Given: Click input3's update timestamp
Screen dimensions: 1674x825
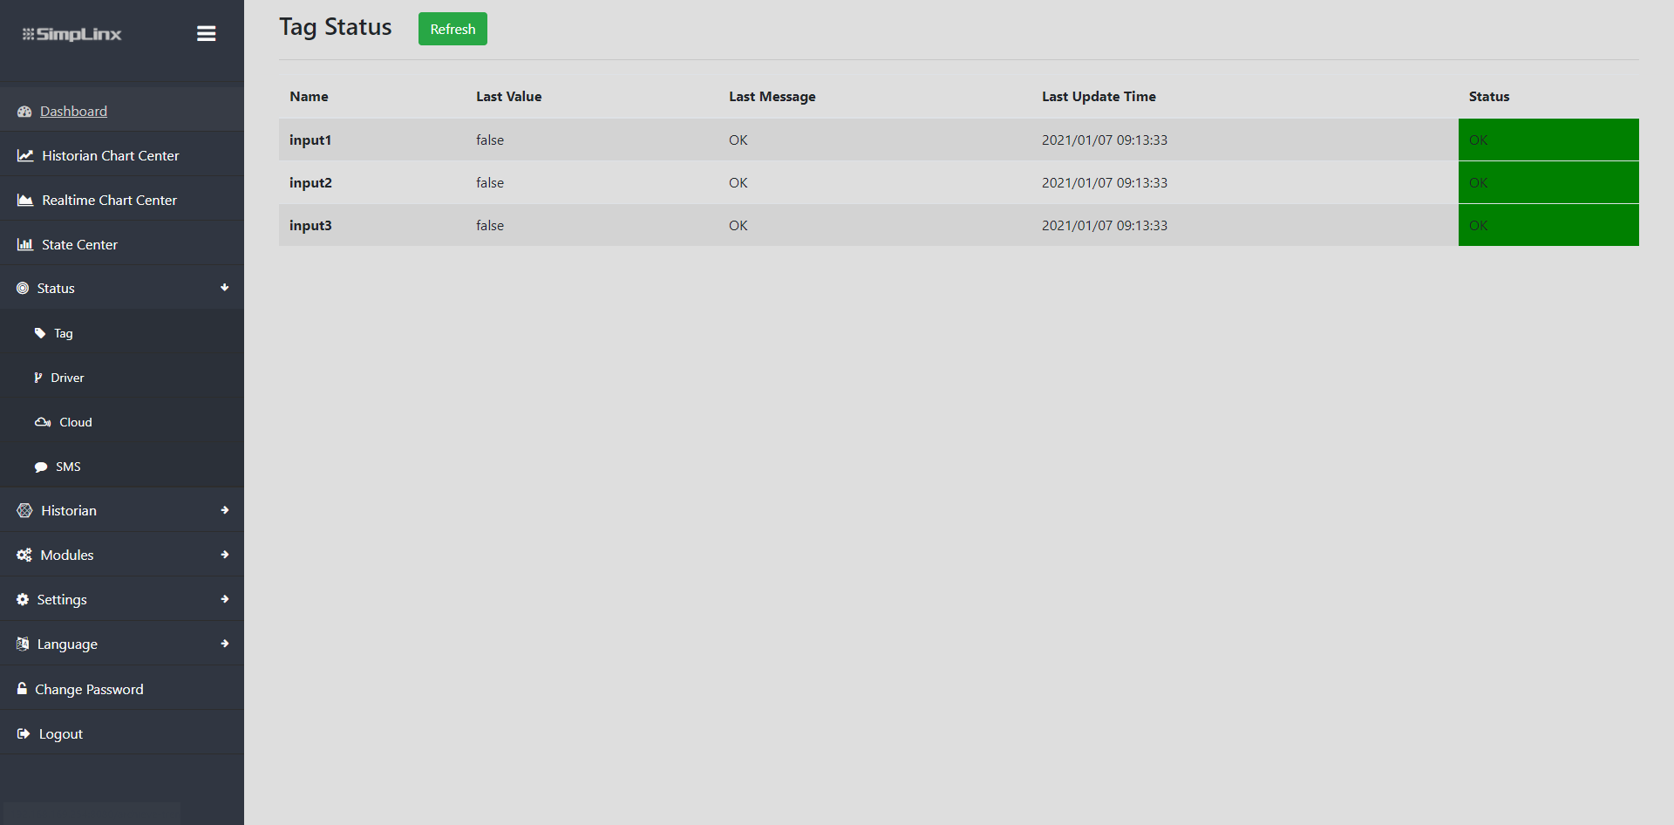Looking at the screenshot, I should (1105, 225).
